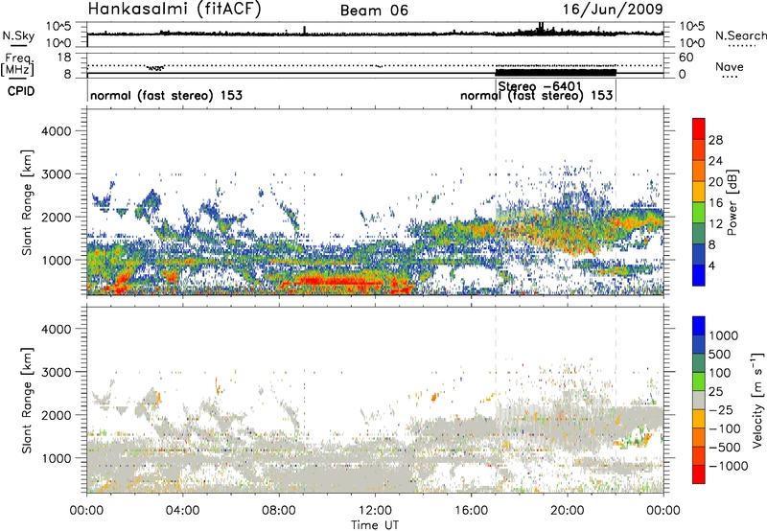Viewport: 767px width, 531px height.
Task: Click the 'Hankasalmi (fitACF)' plot title
Action: pos(174,9)
